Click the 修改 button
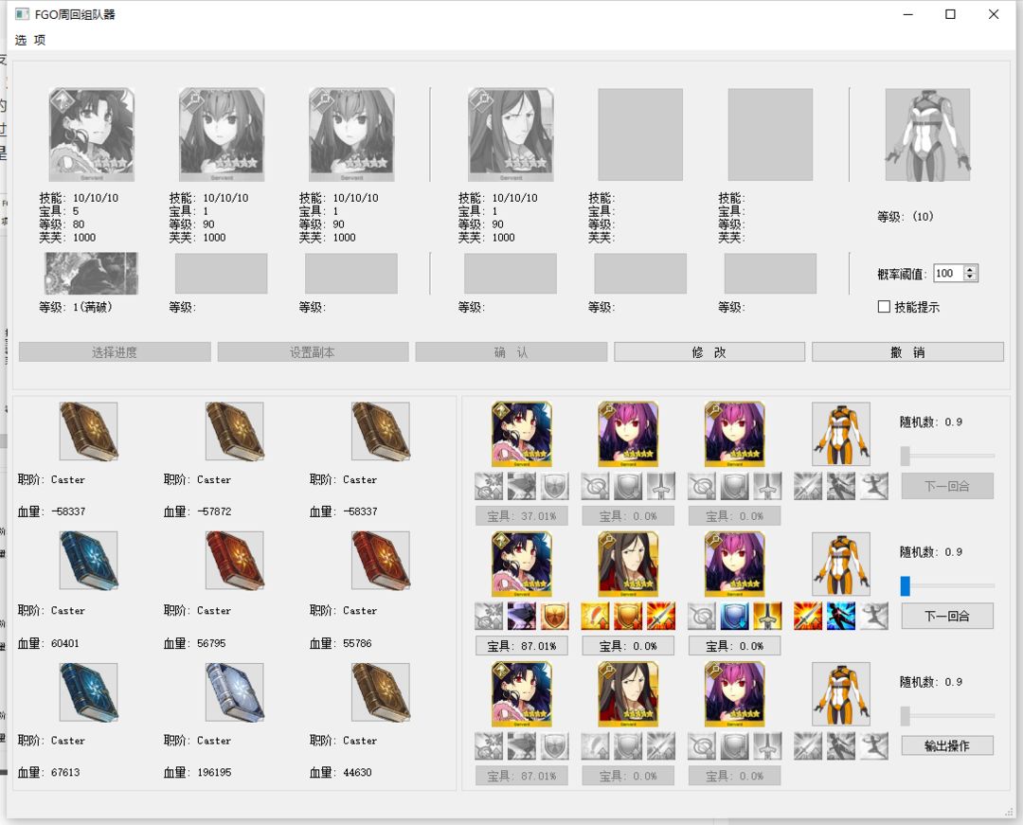This screenshot has height=825, width=1023. coord(709,352)
